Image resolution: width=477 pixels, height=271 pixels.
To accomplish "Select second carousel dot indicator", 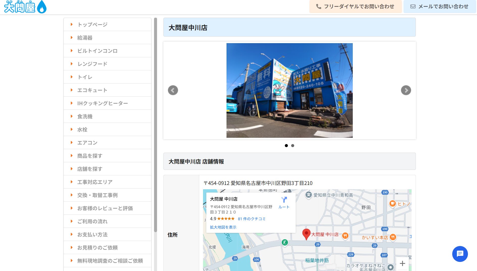I will tap(293, 146).
